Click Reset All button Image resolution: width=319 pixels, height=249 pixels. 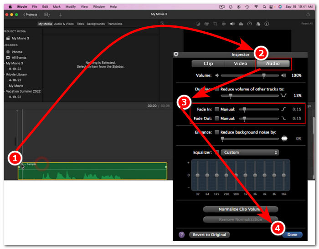pos(307,24)
